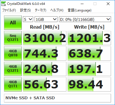Click the Seq read result 3100.2
Image resolution: width=115 pixels, height=105 pixels.
[x=45, y=38]
